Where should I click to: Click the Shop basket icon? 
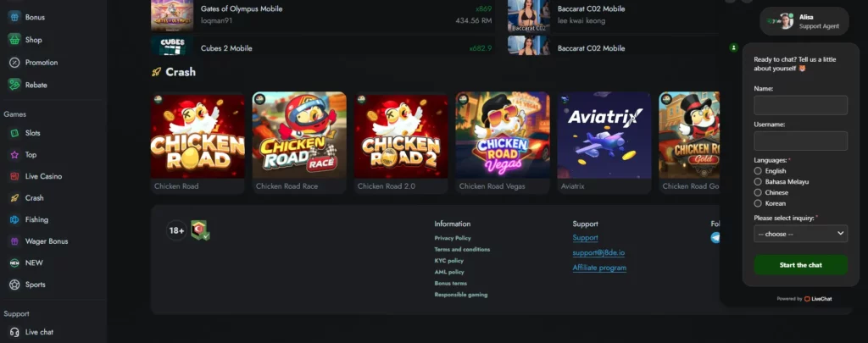(x=14, y=40)
